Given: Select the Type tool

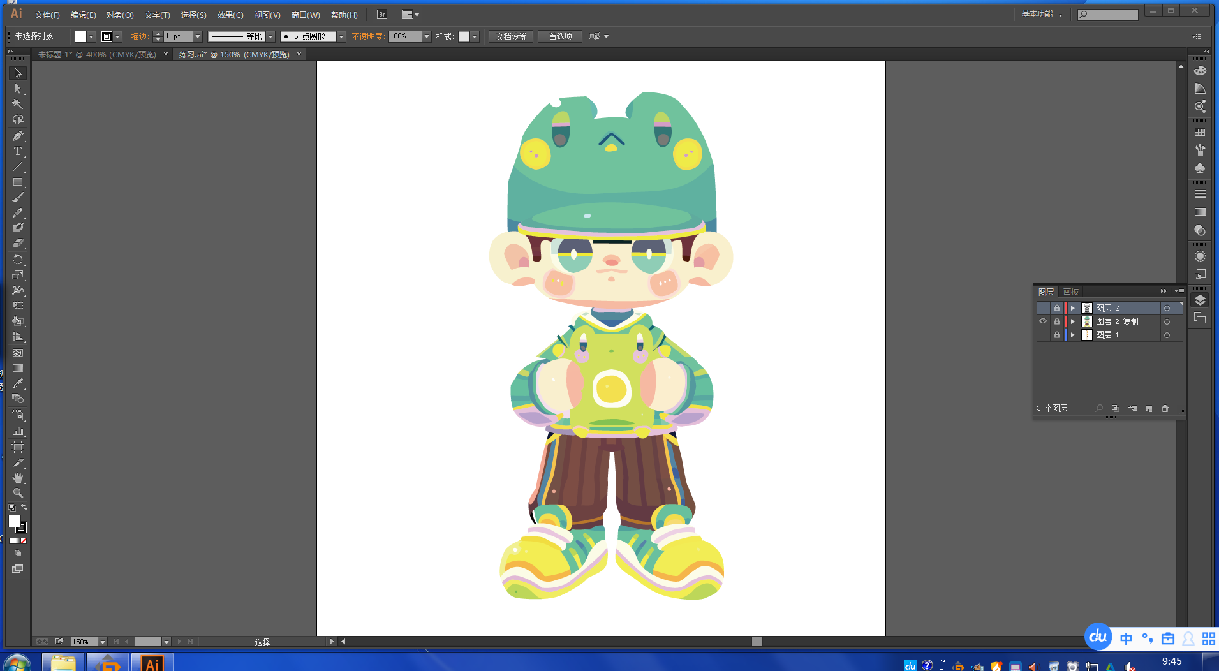Looking at the screenshot, I should (18, 151).
